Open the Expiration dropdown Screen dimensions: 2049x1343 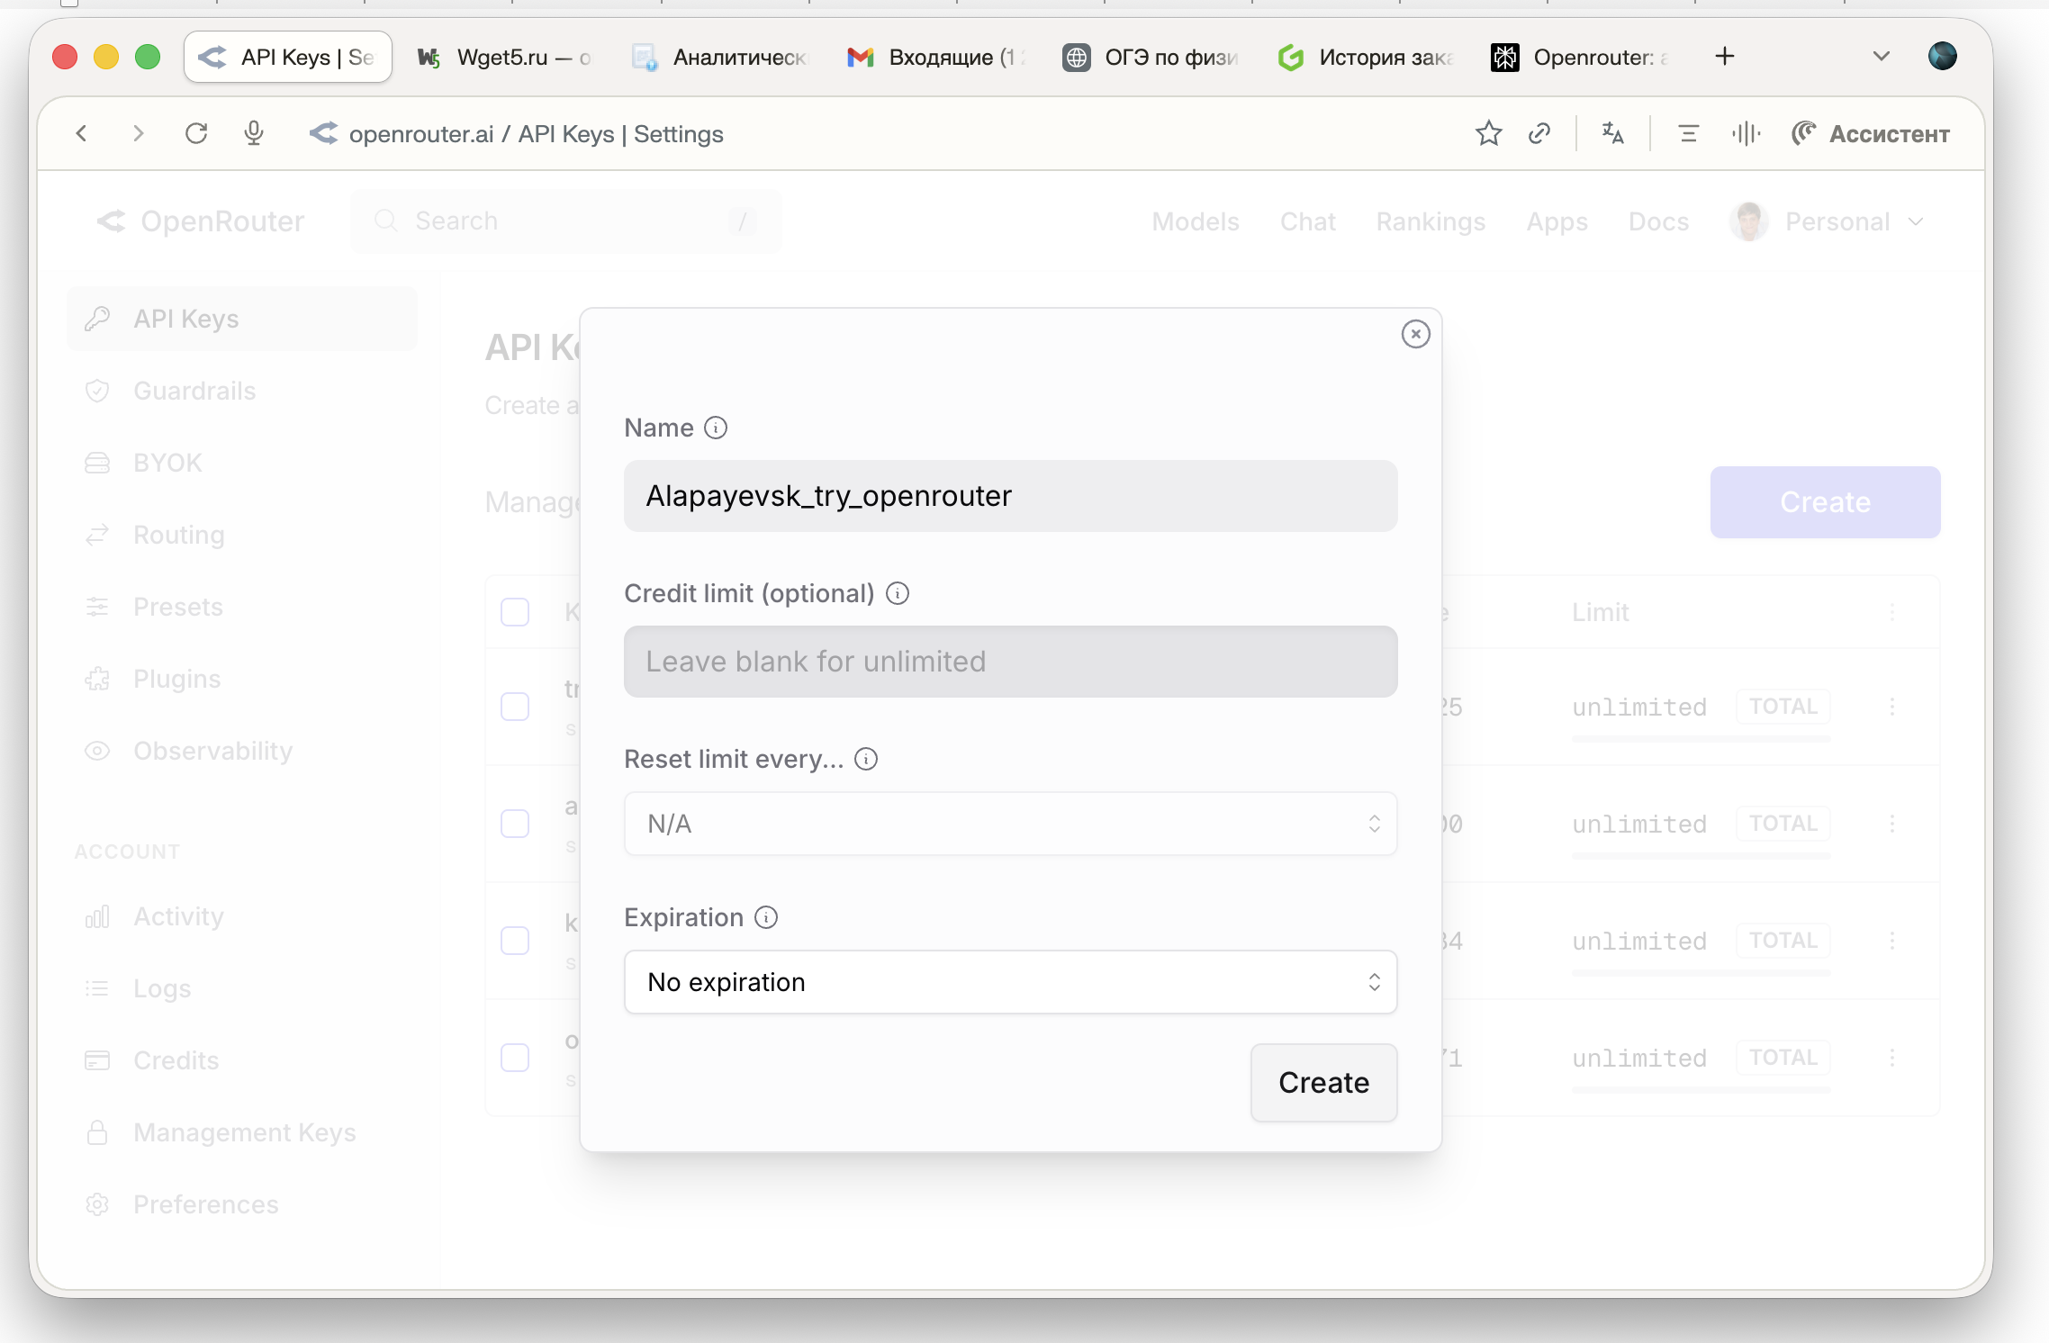click(1010, 982)
